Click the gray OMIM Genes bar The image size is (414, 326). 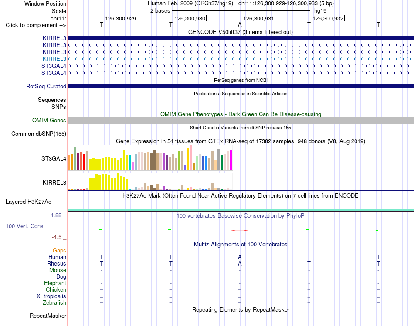[241, 120]
